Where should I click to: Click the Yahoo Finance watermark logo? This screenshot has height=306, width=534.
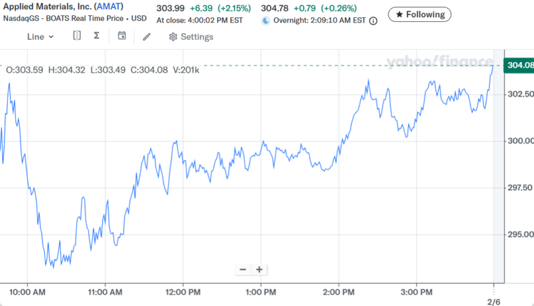tap(439, 62)
